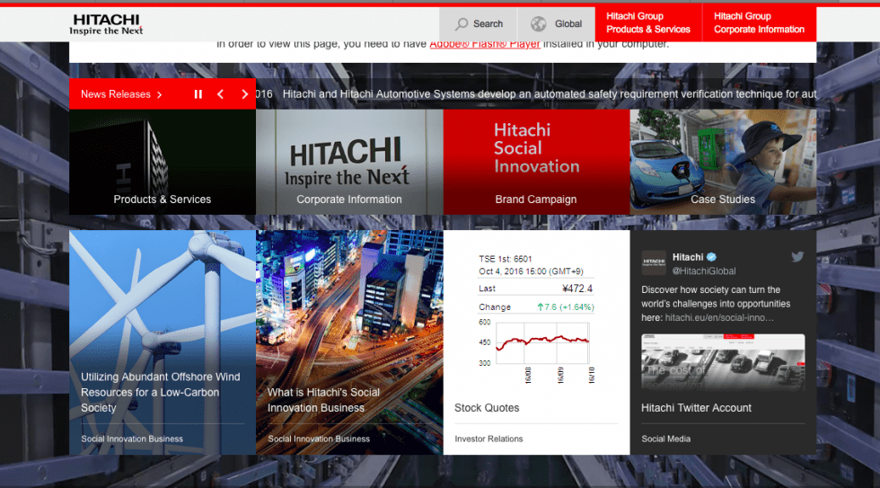Open the Case Studies tile
This screenshot has width=880, height=488.
pyautogui.click(x=723, y=163)
